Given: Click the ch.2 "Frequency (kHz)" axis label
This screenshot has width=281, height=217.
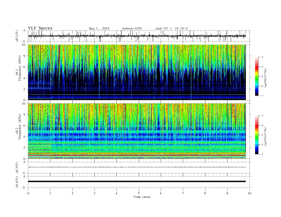Looking at the screenshot, I should (20, 127).
